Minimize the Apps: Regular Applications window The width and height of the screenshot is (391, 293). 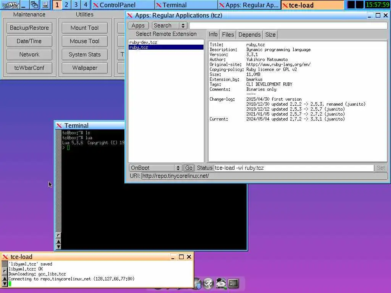pyautogui.click(x=370, y=15)
